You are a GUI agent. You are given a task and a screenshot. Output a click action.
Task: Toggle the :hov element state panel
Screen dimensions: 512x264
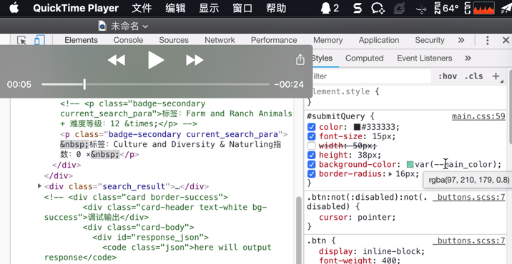click(x=448, y=76)
